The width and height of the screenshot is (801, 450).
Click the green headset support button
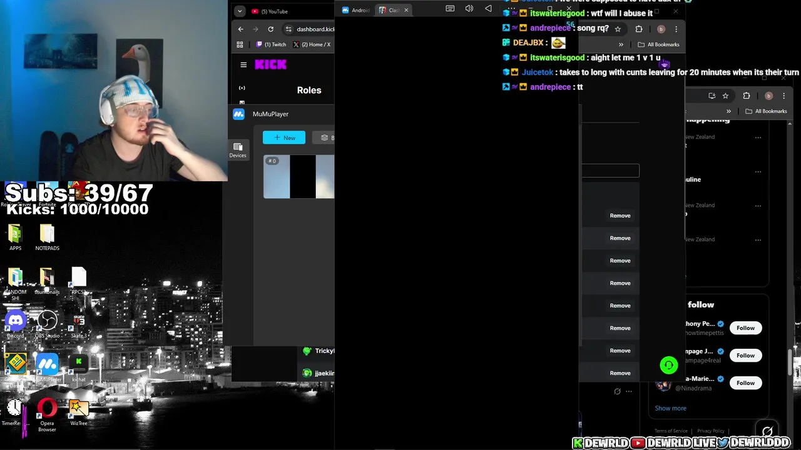669,365
